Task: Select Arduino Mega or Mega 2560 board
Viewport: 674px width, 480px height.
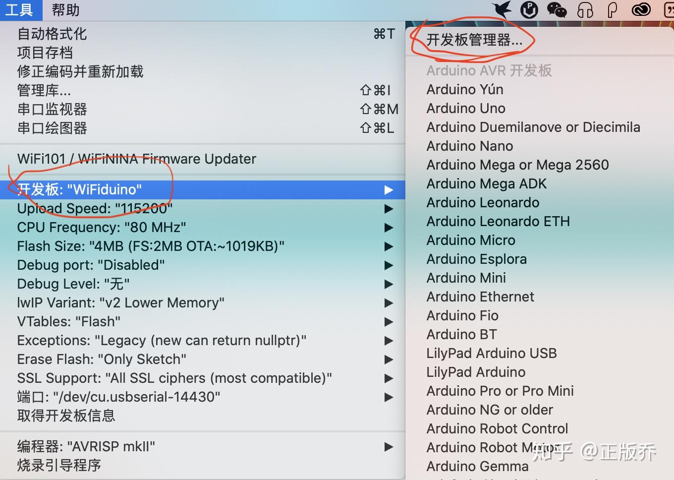Action: pos(517,165)
